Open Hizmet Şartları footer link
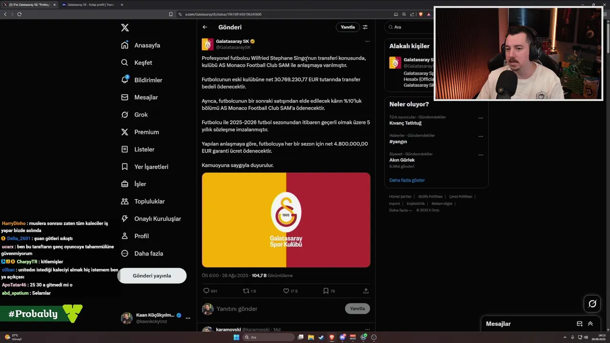This screenshot has height=343, width=610. 400,196
